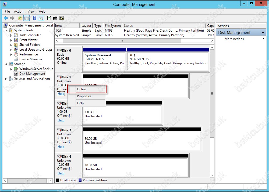269x192 pixels.
Task: Click the Services and Applications icon
Action: coord(11,78)
